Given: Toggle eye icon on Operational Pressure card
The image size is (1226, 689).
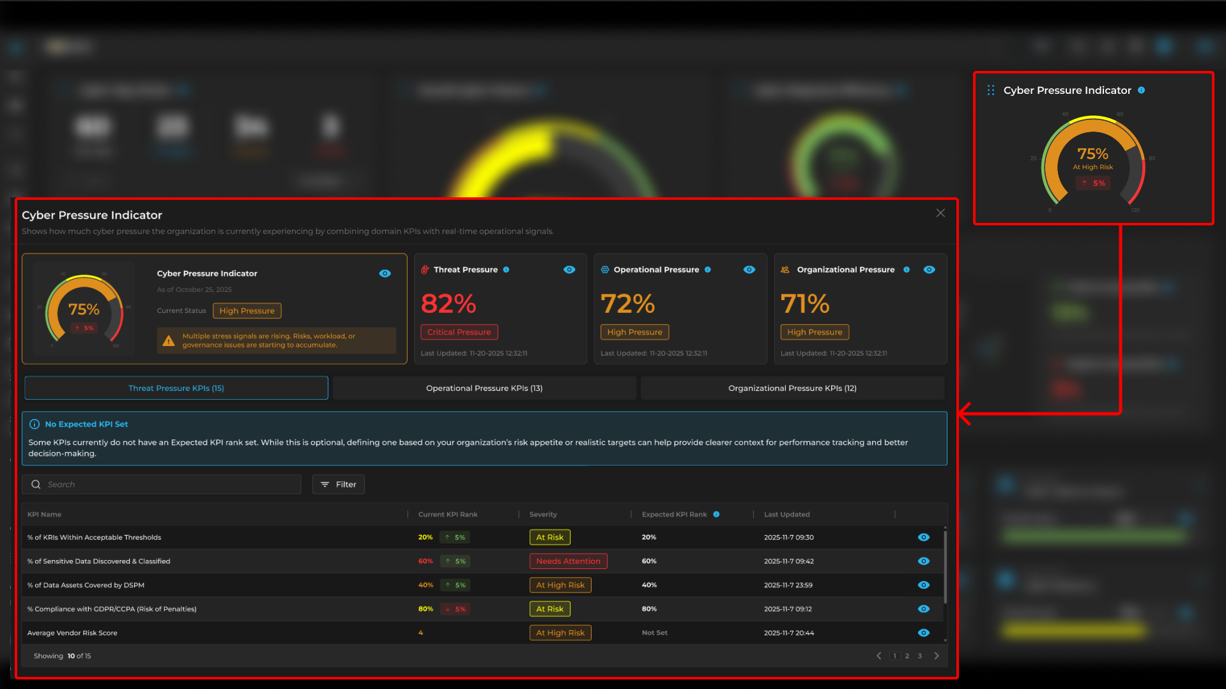Looking at the screenshot, I should tap(749, 269).
